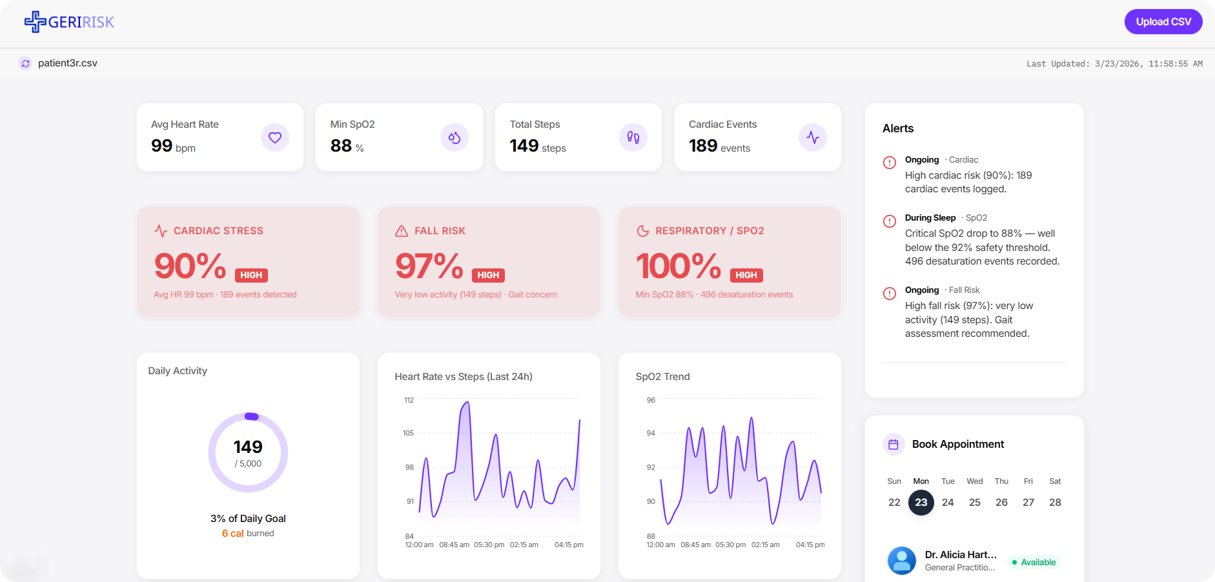Click the moon icon in Respiratory / SpO2 card
This screenshot has height=582, width=1215.
(x=642, y=231)
